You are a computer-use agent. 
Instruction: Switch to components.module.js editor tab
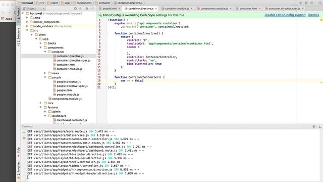[x=214, y=9]
